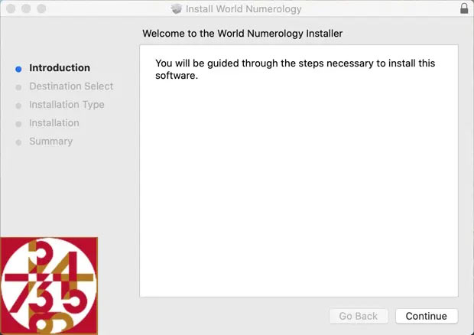Click the World Numerology logo image
Screen dimensions: 474x335
click(x=49, y=286)
